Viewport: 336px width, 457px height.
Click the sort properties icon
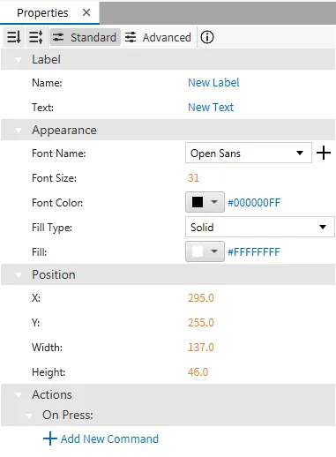[x=13, y=37]
